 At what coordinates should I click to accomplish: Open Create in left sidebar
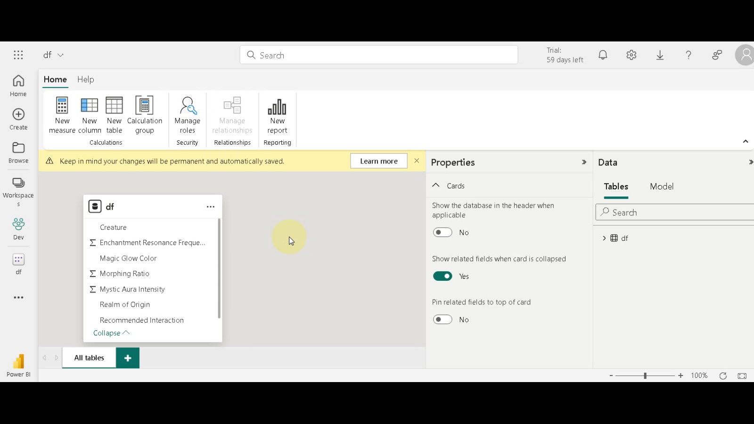coord(18,119)
